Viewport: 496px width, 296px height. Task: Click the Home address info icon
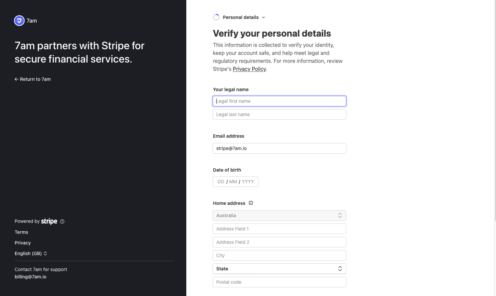point(251,203)
